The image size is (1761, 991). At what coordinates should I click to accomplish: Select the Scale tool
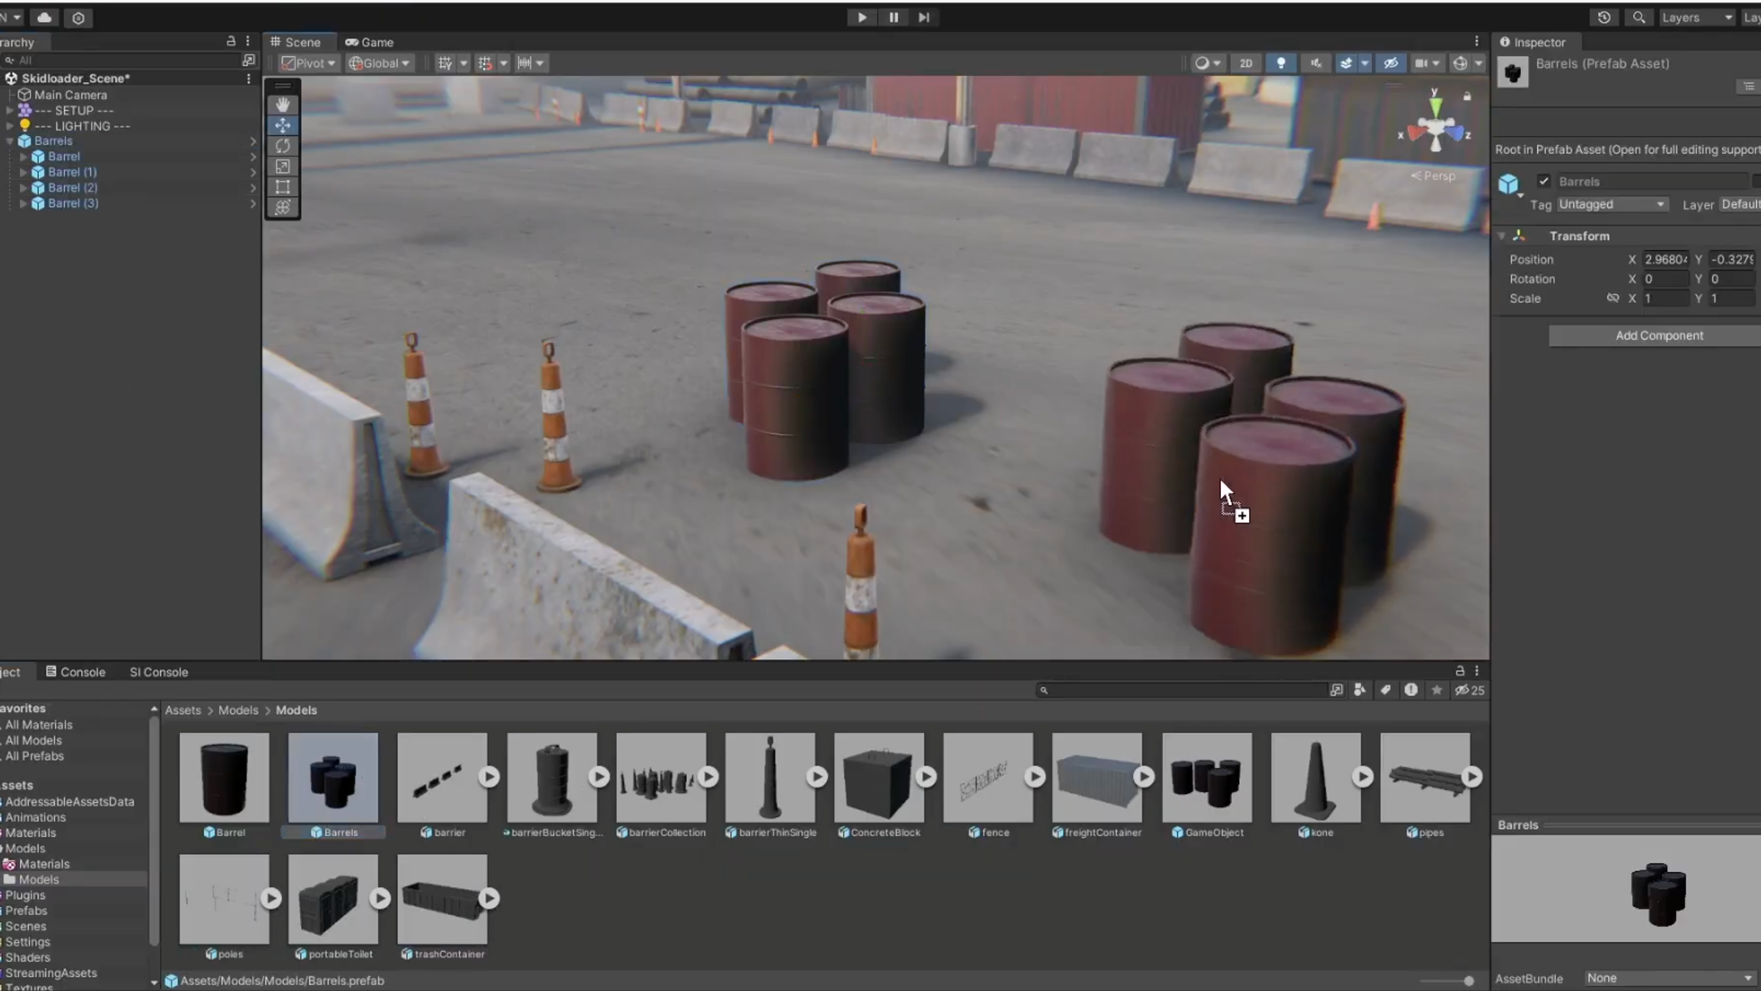click(x=282, y=167)
